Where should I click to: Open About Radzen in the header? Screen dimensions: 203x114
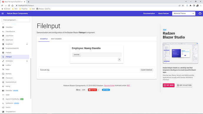[x=163, y=14]
